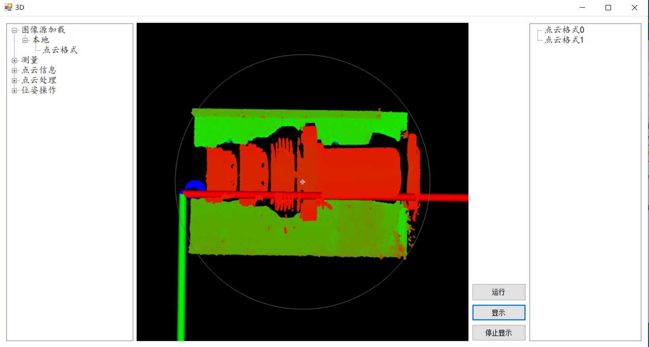Click the 显示 button
This screenshot has width=649, height=347.
point(499,313)
